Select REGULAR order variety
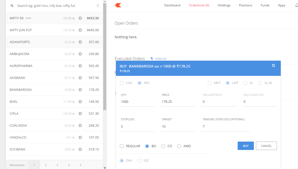 coord(122,146)
